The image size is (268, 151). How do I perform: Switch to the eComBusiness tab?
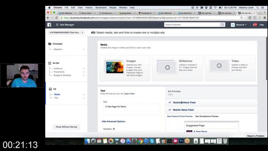point(107,13)
